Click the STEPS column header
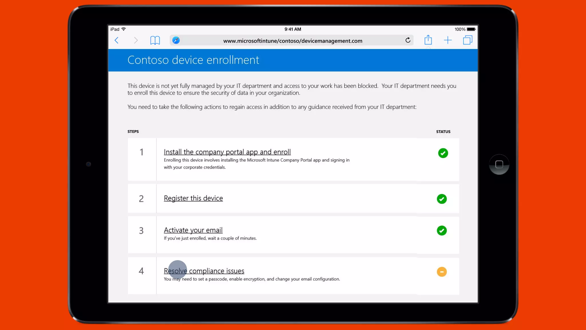586x330 pixels. tap(133, 131)
